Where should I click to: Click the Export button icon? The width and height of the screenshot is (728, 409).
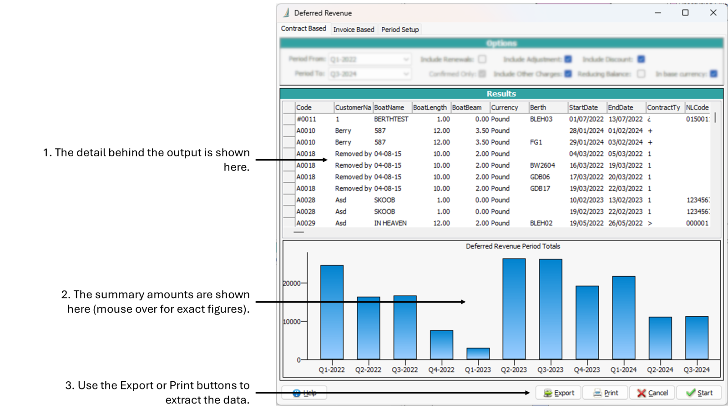548,393
